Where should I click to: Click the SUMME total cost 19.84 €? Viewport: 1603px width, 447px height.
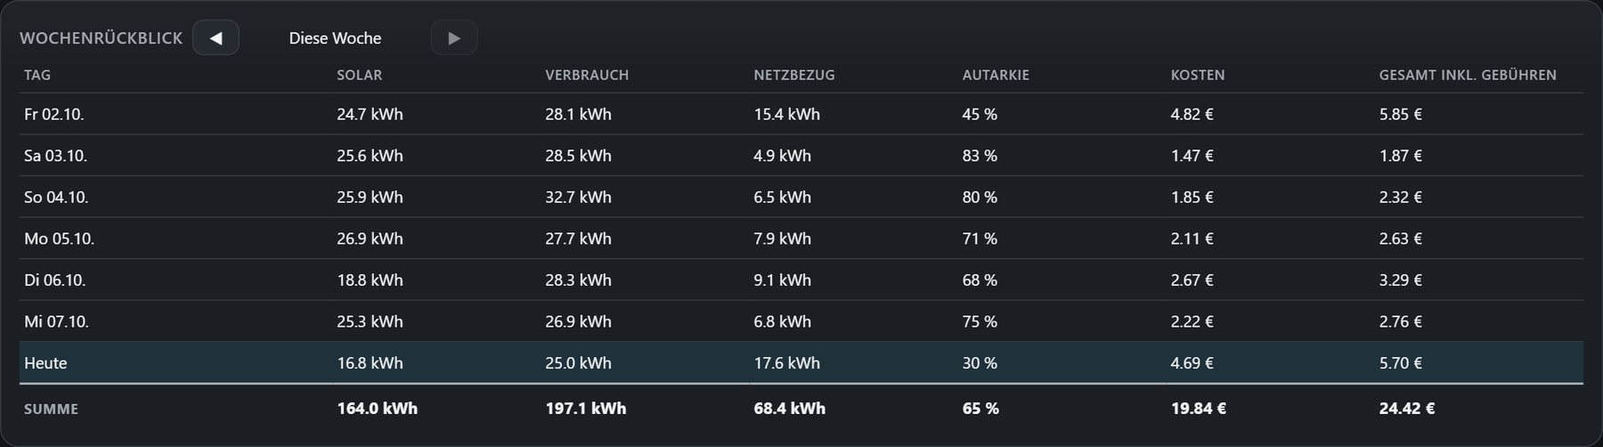[x=1199, y=409]
